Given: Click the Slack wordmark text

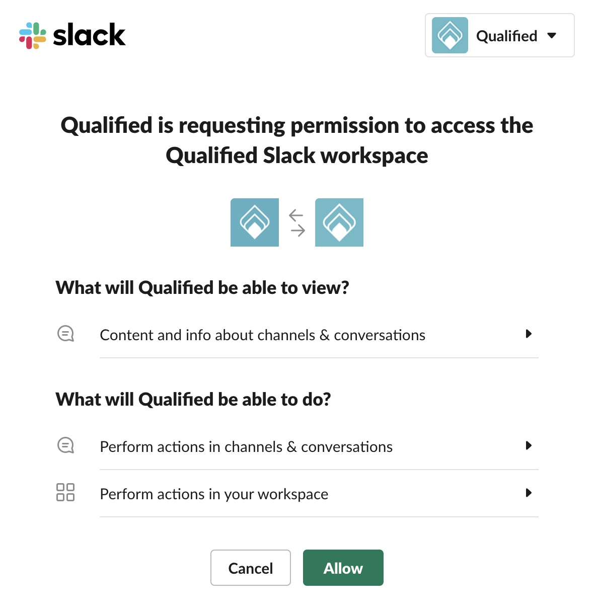Looking at the screenshot, I should tap(89, 35).
